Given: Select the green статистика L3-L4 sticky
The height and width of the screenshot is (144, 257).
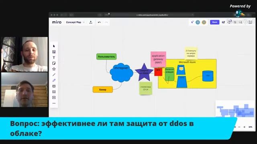Looking at the screenshot, I should click(145, 88).
